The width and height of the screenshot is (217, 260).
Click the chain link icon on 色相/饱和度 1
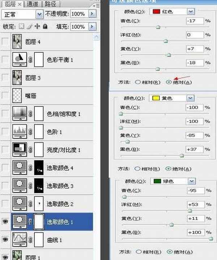pos(30,114)
